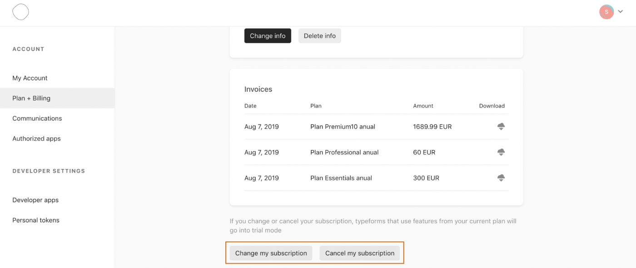Click the Delete info button
The image size is (636, 268).
tap(320, 36)
